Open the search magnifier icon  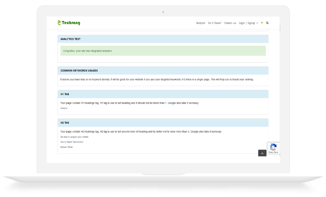pyautogui.click(x=267, y=23)
